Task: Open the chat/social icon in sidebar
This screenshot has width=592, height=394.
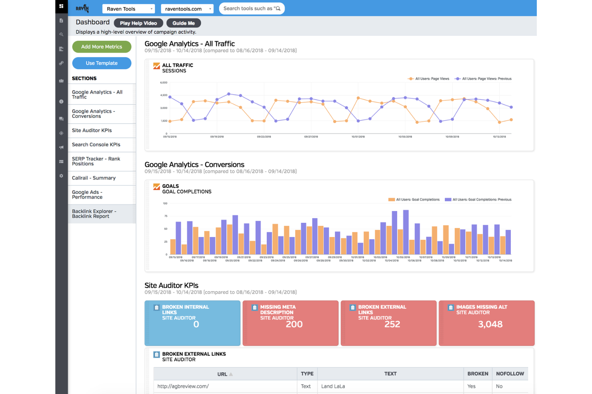Action: [61, 119]
